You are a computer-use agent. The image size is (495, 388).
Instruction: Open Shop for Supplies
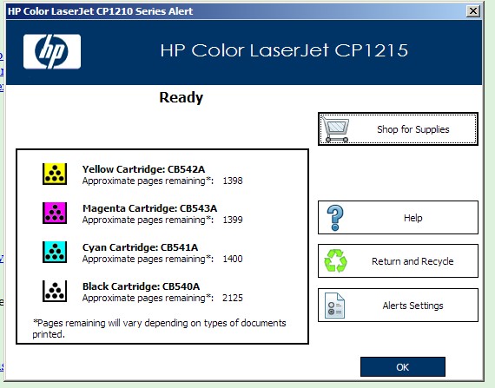398,129
